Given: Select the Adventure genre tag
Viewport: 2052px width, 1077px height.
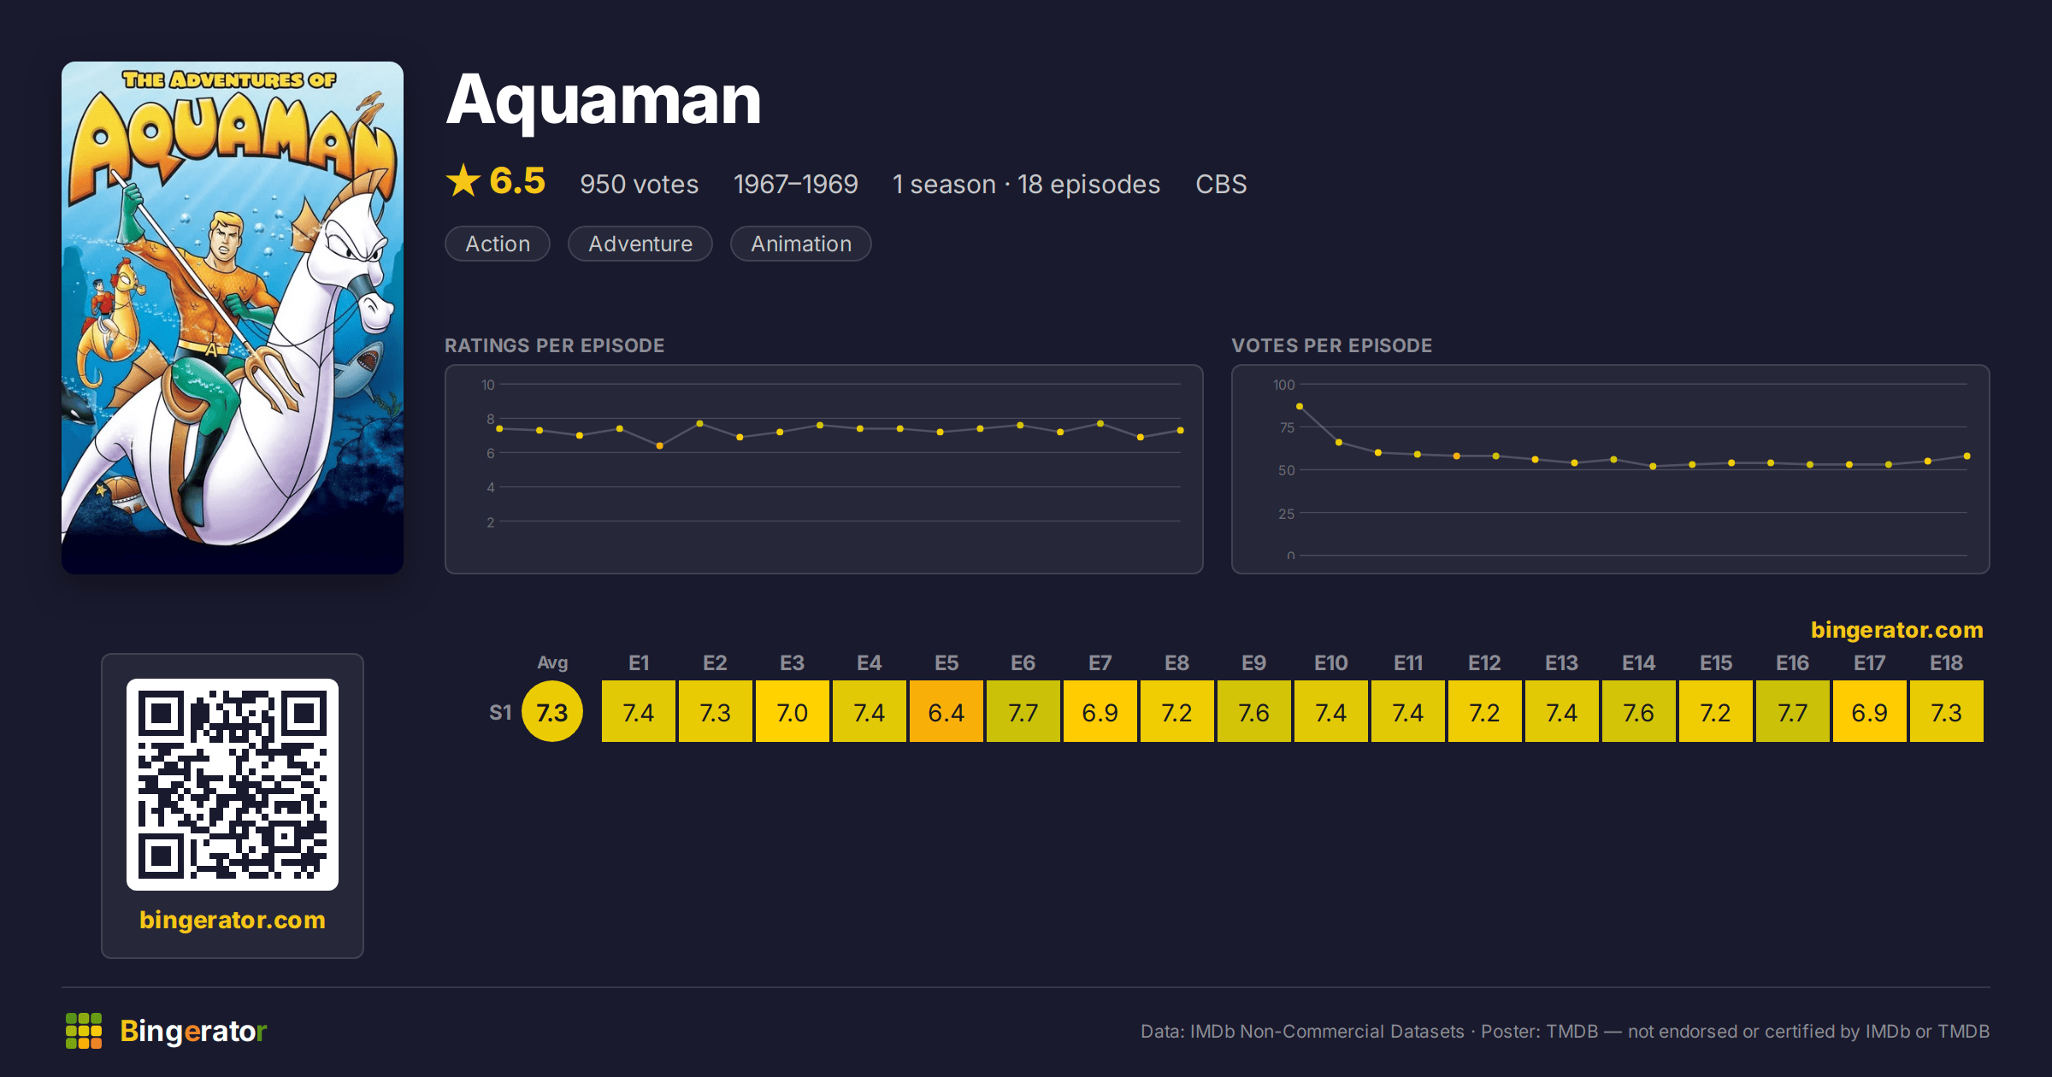Looking at the screenshot, I should click(640, 244).
